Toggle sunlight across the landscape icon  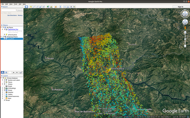click(51, 7)
